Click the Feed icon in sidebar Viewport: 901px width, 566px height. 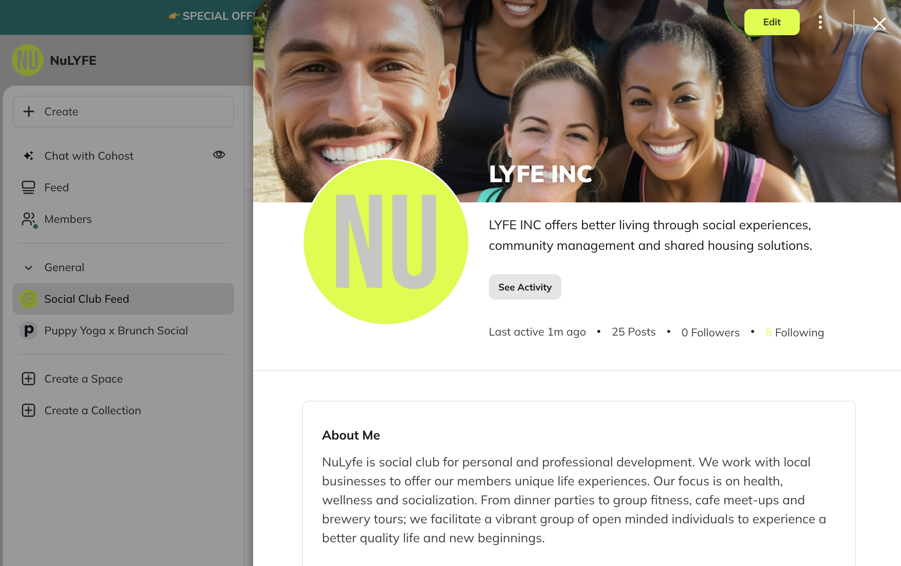point(28,187)
